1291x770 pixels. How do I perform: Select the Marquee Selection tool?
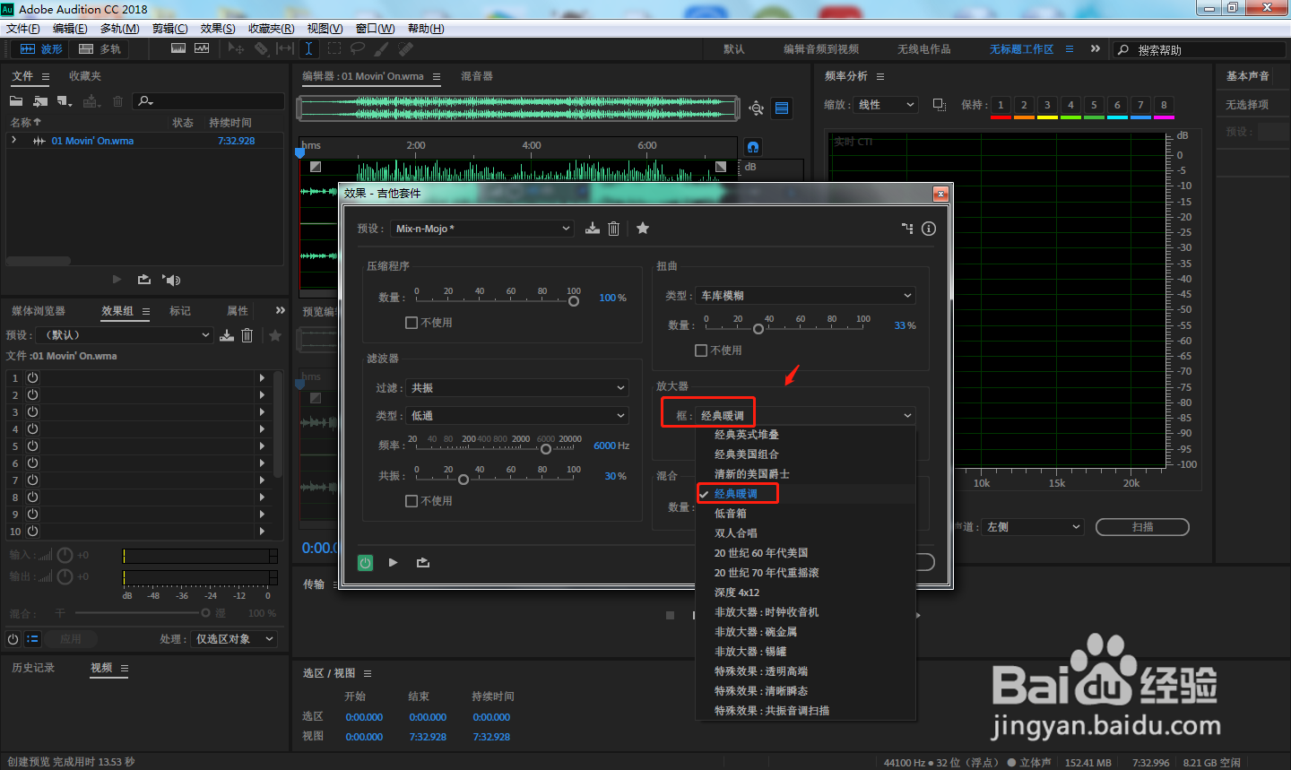click(x=334, y=48)
